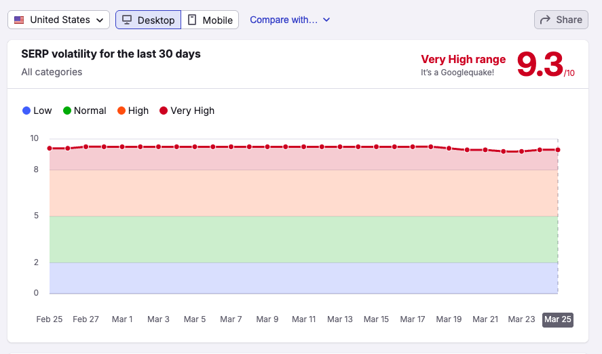
Task: Toggle the Normal legend item
Action: (84, 111)
